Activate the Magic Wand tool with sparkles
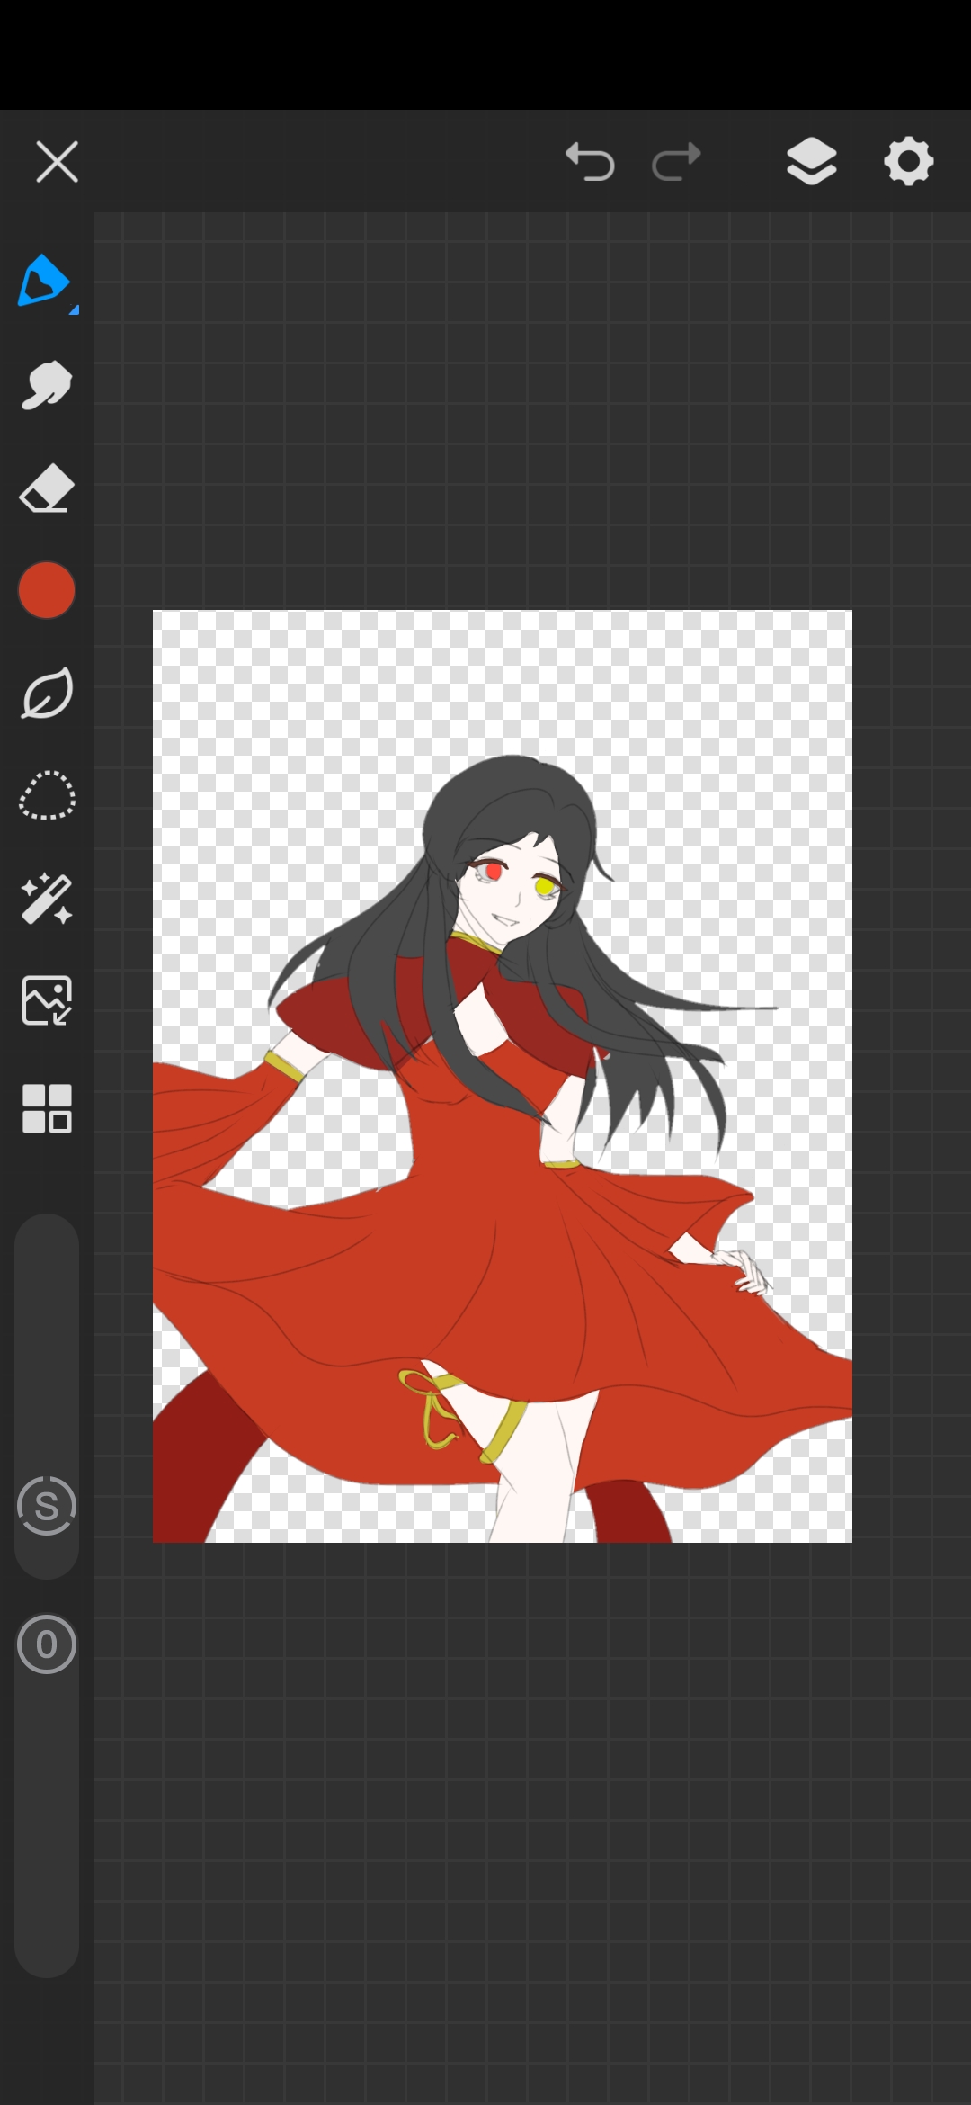Viewport: 971px width, 2105px height. point(46,899)
